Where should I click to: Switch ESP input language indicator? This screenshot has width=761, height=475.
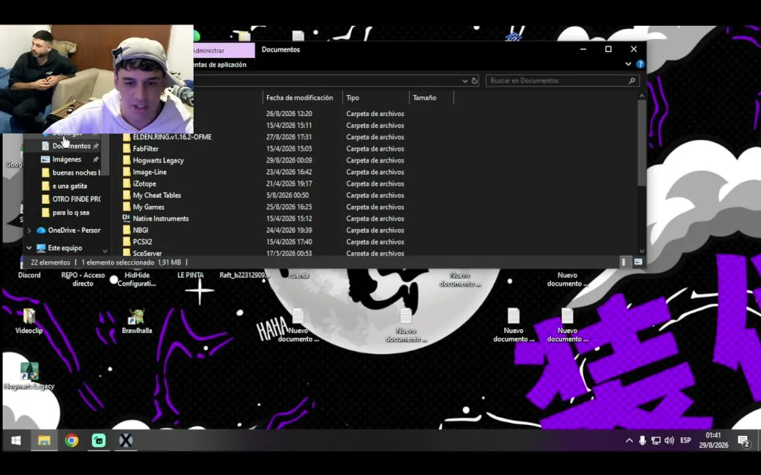point(685,441)
